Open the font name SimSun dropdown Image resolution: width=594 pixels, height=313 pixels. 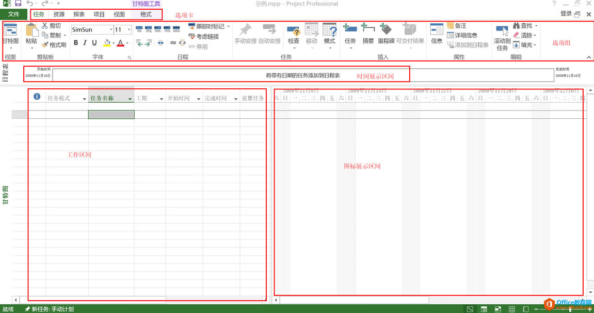coord(110,29)
